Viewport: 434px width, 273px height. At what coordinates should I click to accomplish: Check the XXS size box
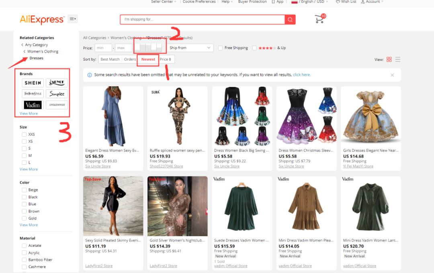(x=24, y=134)
